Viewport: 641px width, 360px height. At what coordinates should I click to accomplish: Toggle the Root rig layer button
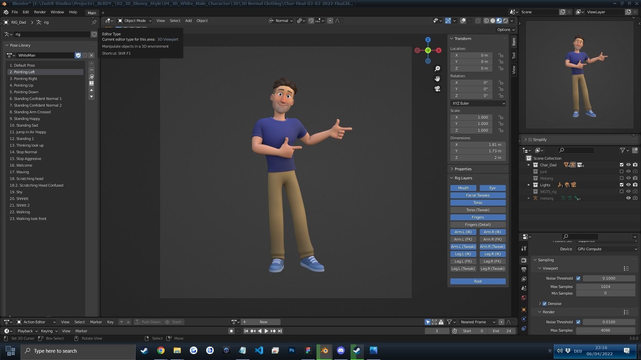(478, 281)
